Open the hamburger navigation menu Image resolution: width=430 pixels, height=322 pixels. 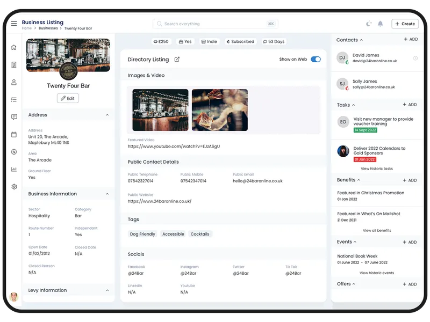point(14,24)
